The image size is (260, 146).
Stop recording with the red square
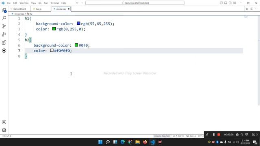tap(219, 135)
